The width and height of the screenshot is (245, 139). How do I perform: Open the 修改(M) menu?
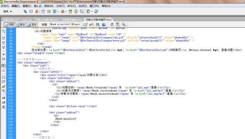49,6
